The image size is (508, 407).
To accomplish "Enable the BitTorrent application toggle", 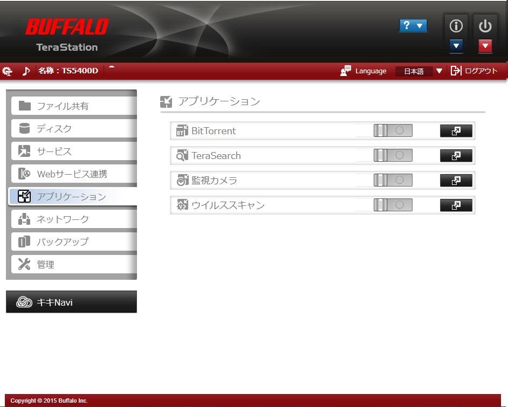I will coord(393,130).
